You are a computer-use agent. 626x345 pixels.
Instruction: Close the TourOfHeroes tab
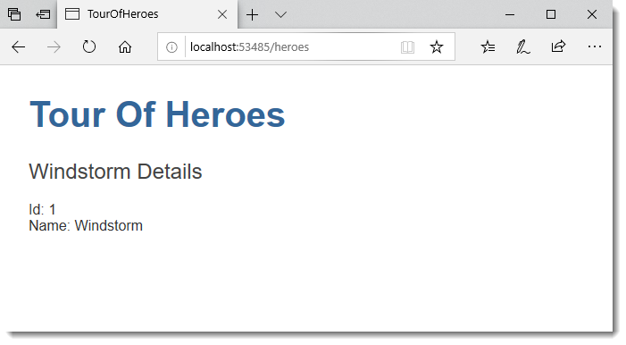click(222, 15)
